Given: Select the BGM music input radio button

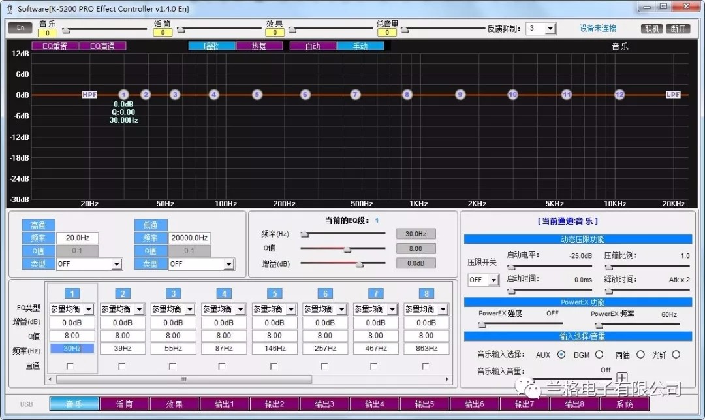Looking at the screenshot, I should 598,355.
